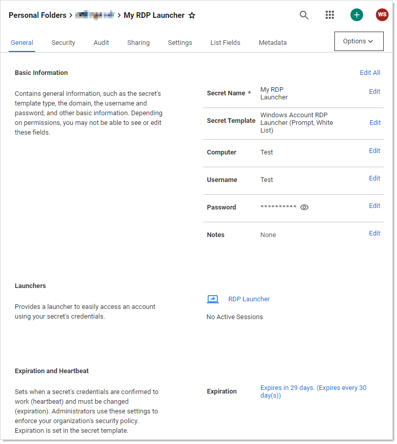Switch to the Security tab
Image resolution: width=397 pixels, height=444 pixels.
coord(63,43)
